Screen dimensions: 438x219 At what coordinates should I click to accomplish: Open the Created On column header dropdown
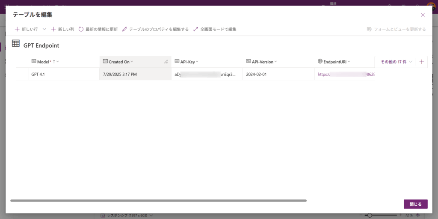coord(132,62)
